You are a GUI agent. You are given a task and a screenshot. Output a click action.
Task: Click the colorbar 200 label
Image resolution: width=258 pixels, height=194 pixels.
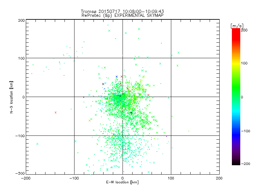(x=244, y=30)
